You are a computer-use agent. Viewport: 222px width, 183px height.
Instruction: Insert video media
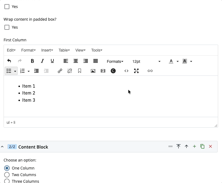(x=103, y=71)
